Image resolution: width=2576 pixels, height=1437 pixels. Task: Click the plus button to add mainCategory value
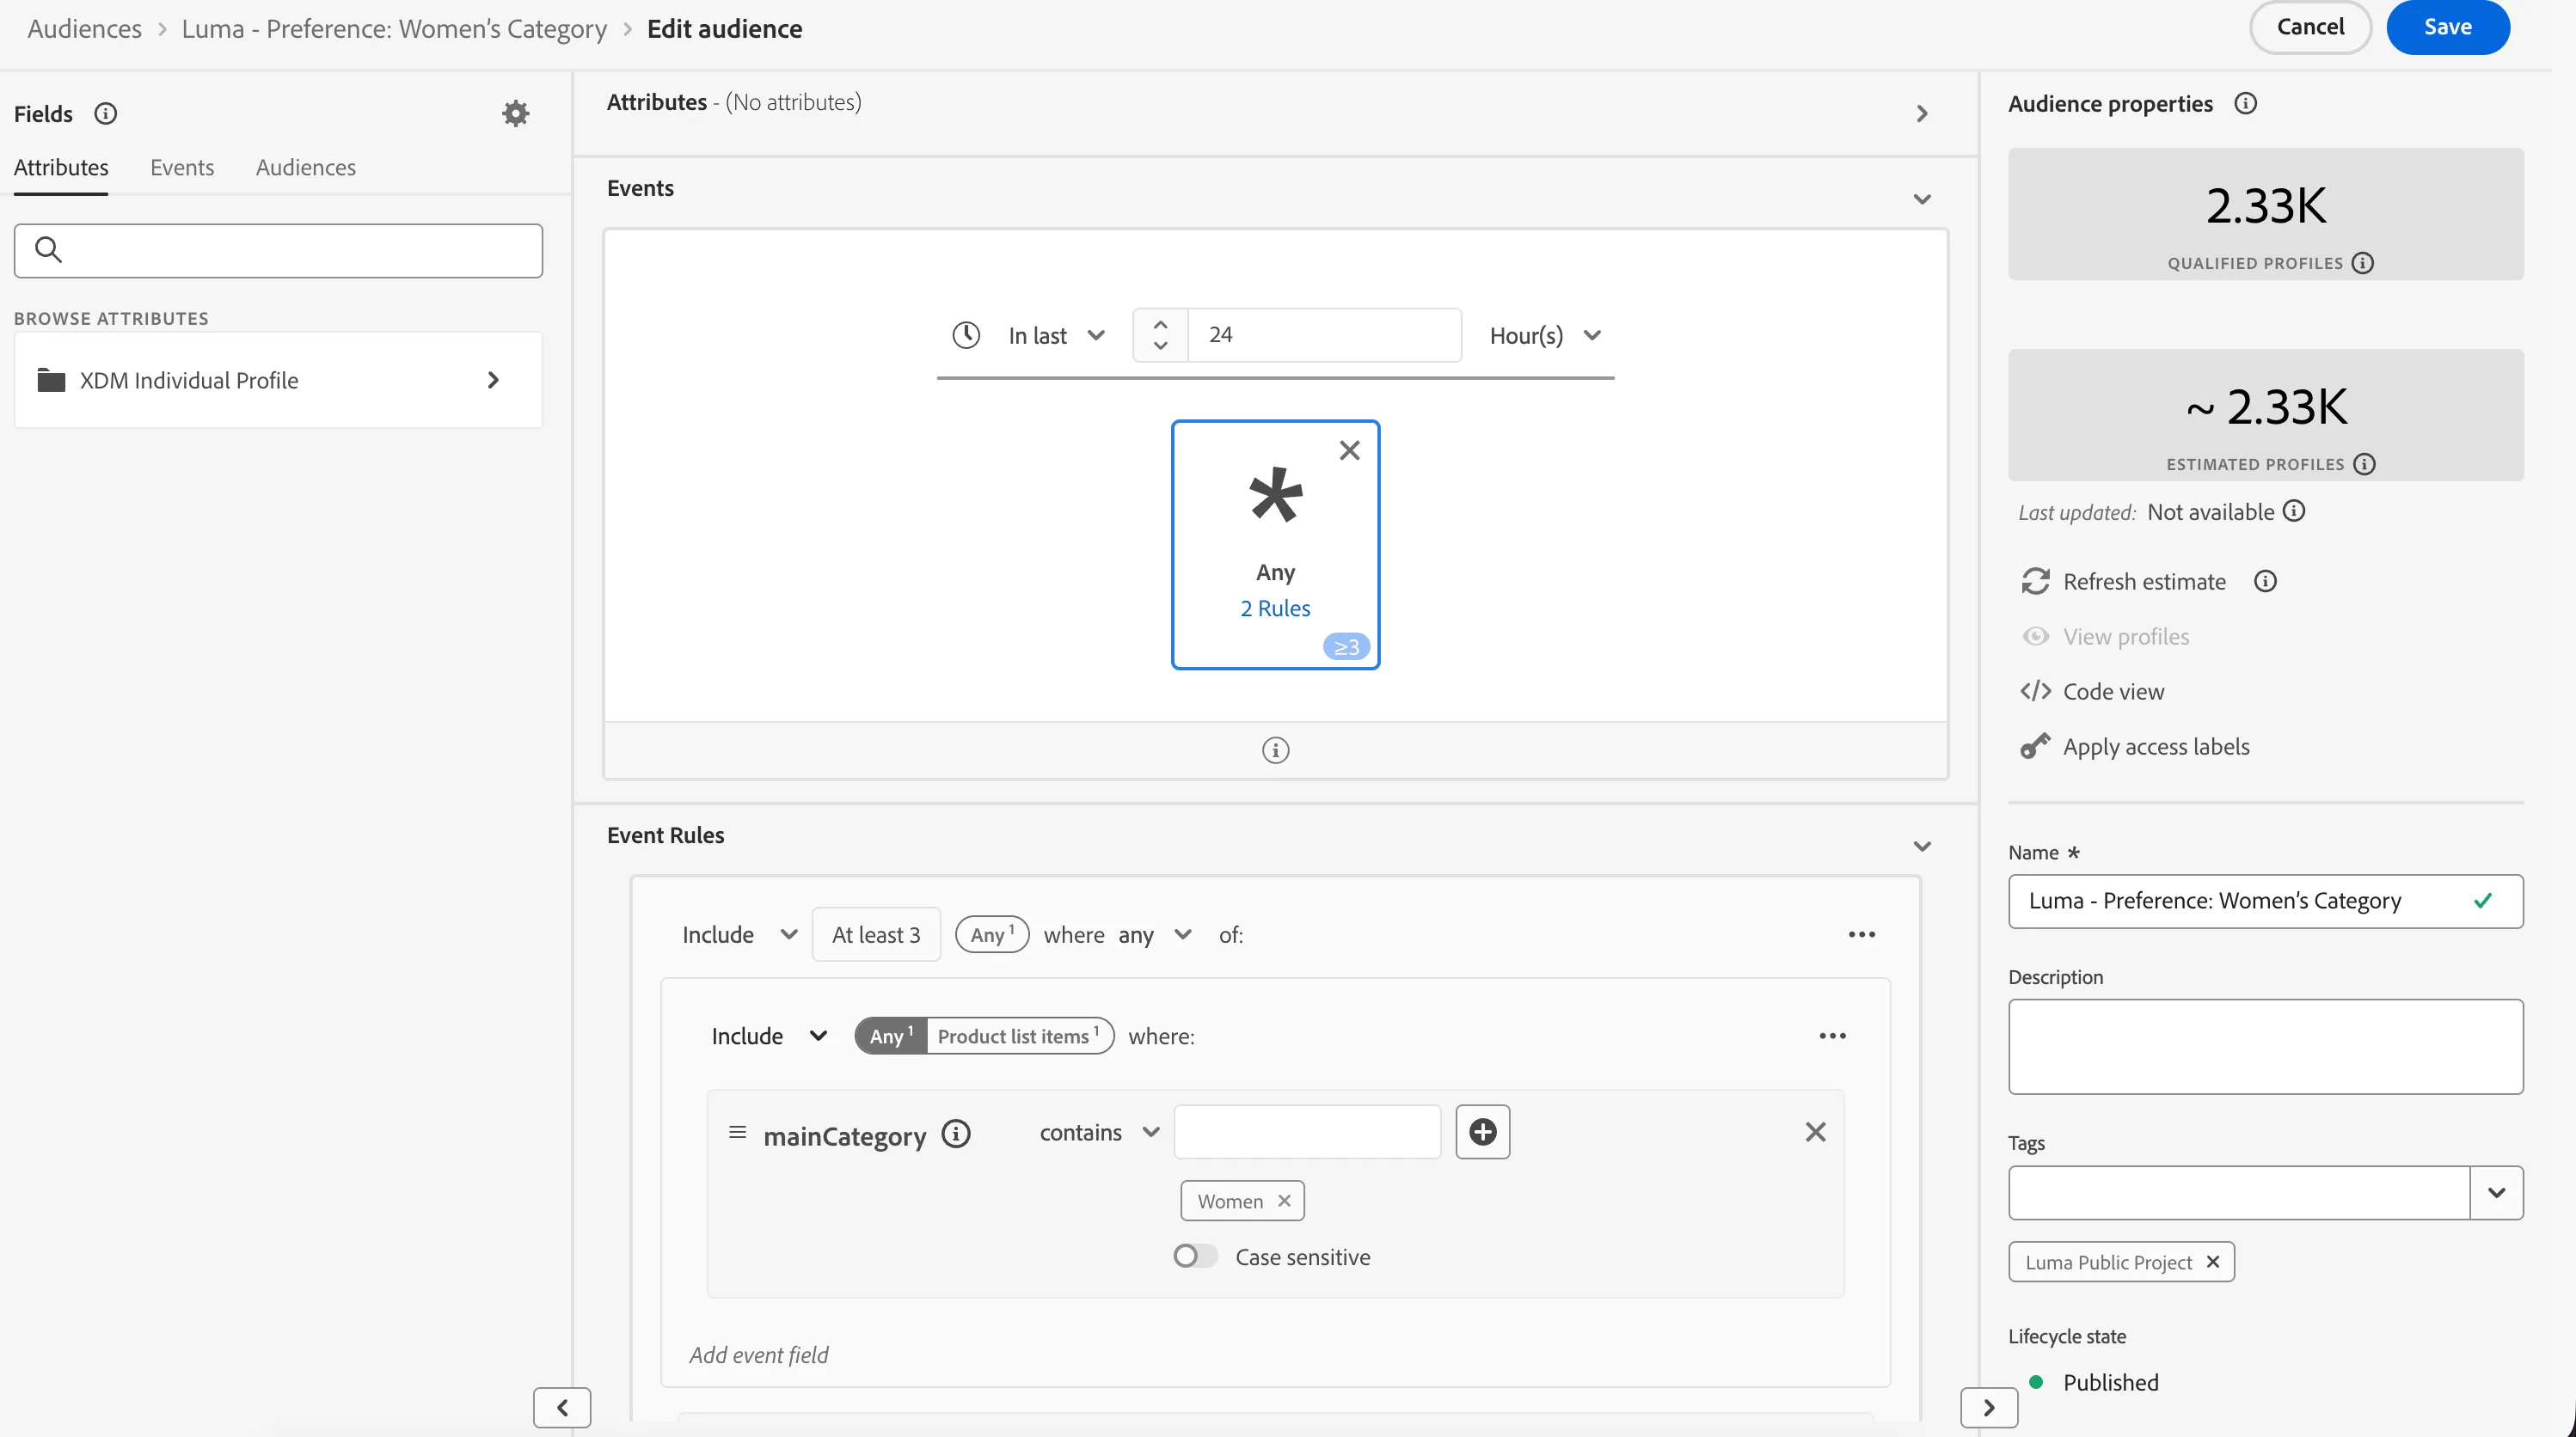pyautogui.click(x=1482, y=1132)
